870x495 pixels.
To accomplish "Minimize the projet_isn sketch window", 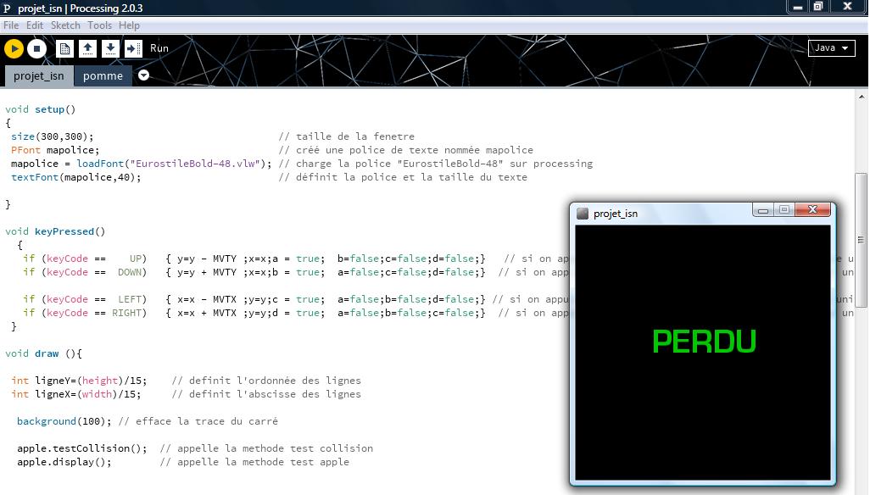I will 763,209.
